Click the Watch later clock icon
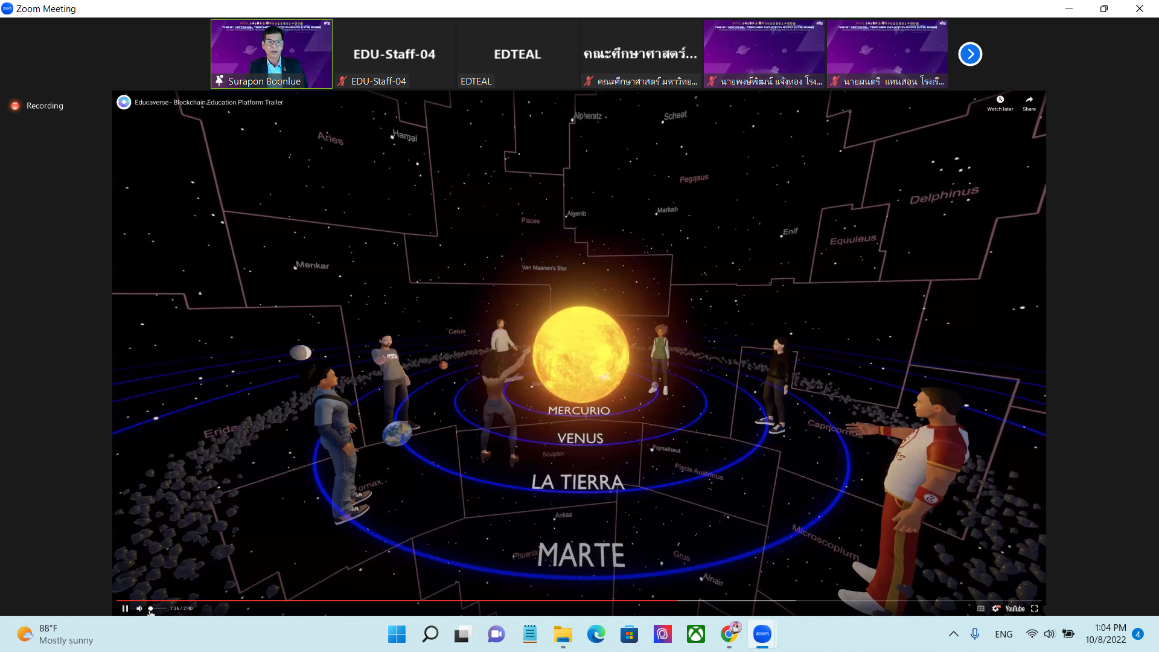 (x=1000, y=101)
